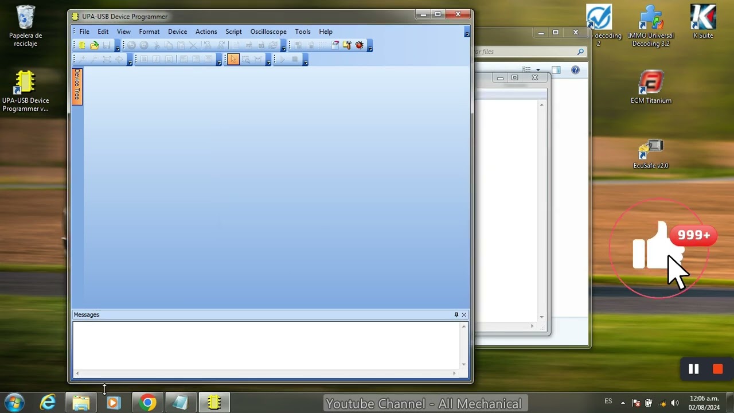Image resolution: width=734 pixels, height=413 pixels.
Task: Click the hammer options toolbar icon
Action: pyautogui.click(x=347, y=45)
